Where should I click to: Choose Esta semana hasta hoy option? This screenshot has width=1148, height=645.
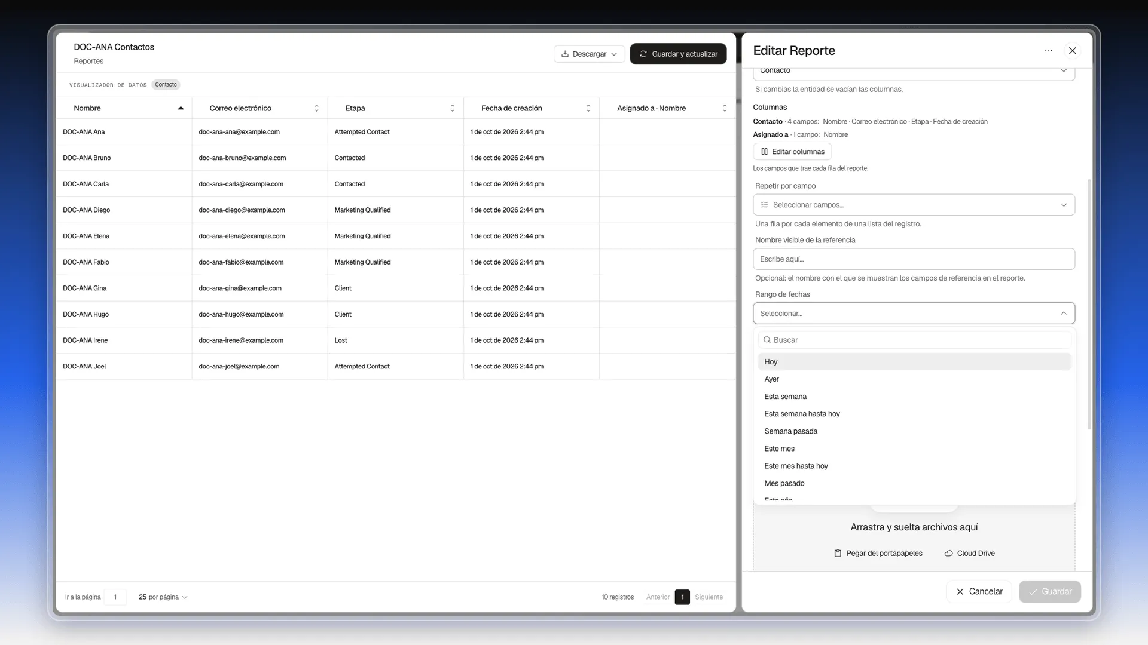point(914,414)
